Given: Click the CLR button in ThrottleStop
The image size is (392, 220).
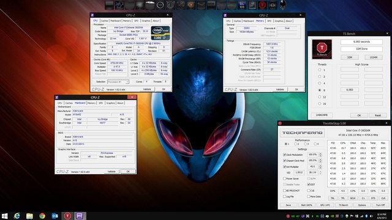Looking at the screenshot, I should coord(383,198).
